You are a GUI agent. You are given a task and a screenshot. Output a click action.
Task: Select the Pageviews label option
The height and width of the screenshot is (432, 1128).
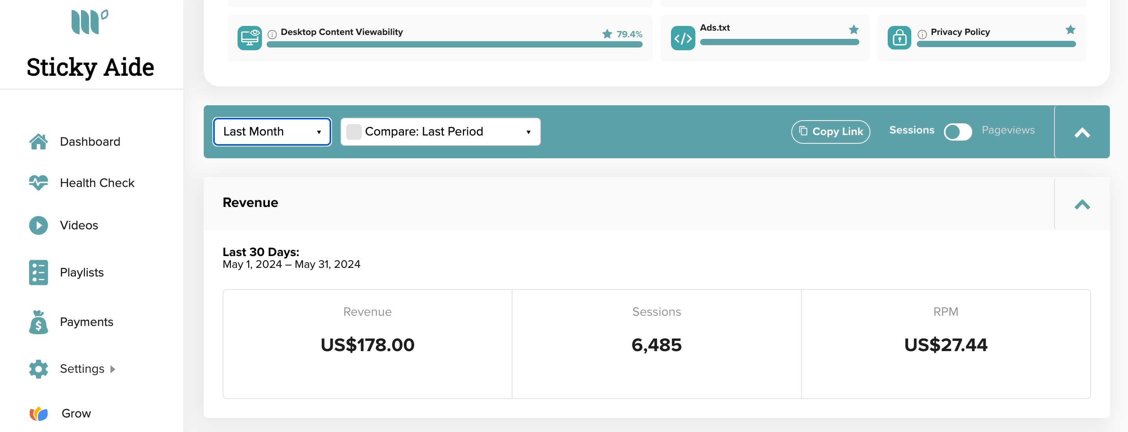click(1008, 130)
